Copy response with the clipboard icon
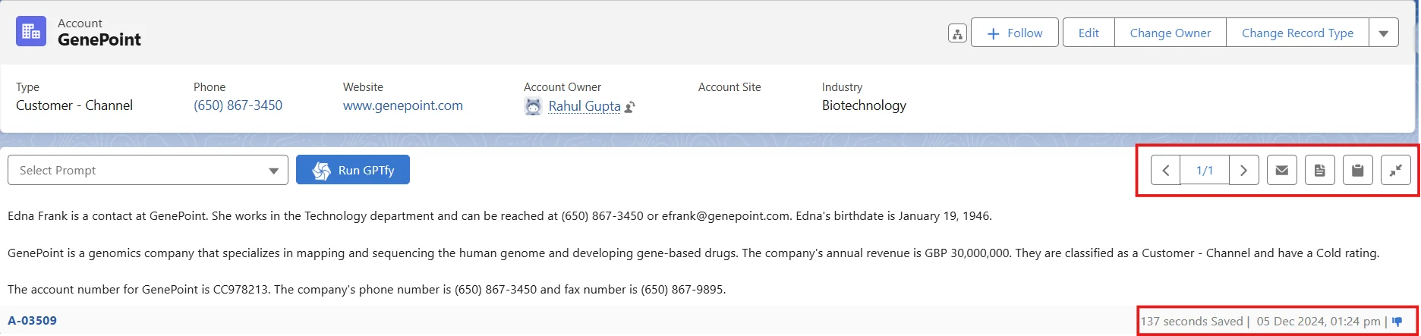1421x336 pixels. pyautogui.click(x=1358, y=171)
